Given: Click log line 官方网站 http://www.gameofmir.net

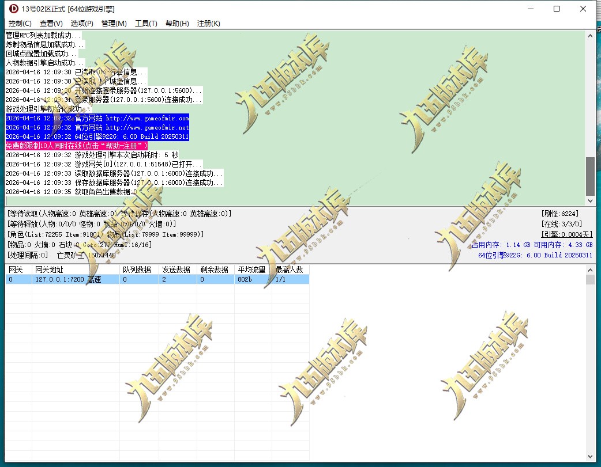Looking at the screenshot, I should click(x=97, y=127).
